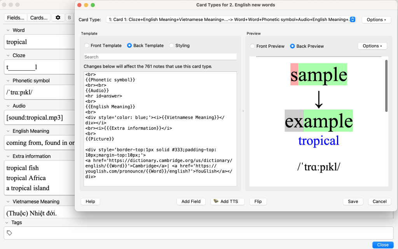Collapse the Word field section
This screenshot has height=249, width=398.
pyautogui.click(x=8, y=30)
